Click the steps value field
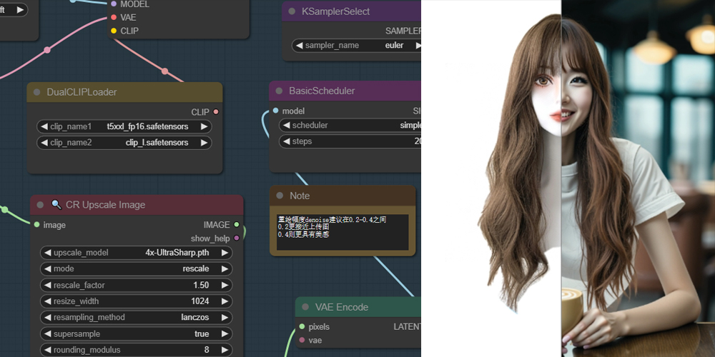 click(350, 141)
